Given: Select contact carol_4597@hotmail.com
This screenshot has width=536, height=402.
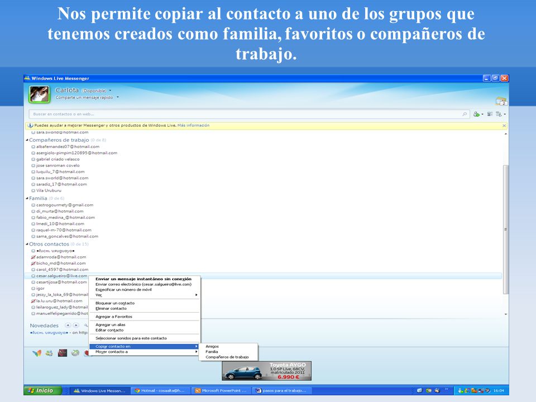Looking at the screenshot, I should pos(62,270).
